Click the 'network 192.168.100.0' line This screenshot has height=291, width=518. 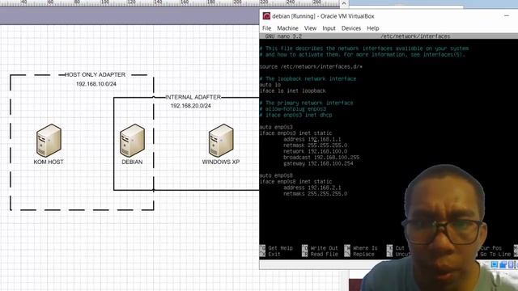point(315,151)
